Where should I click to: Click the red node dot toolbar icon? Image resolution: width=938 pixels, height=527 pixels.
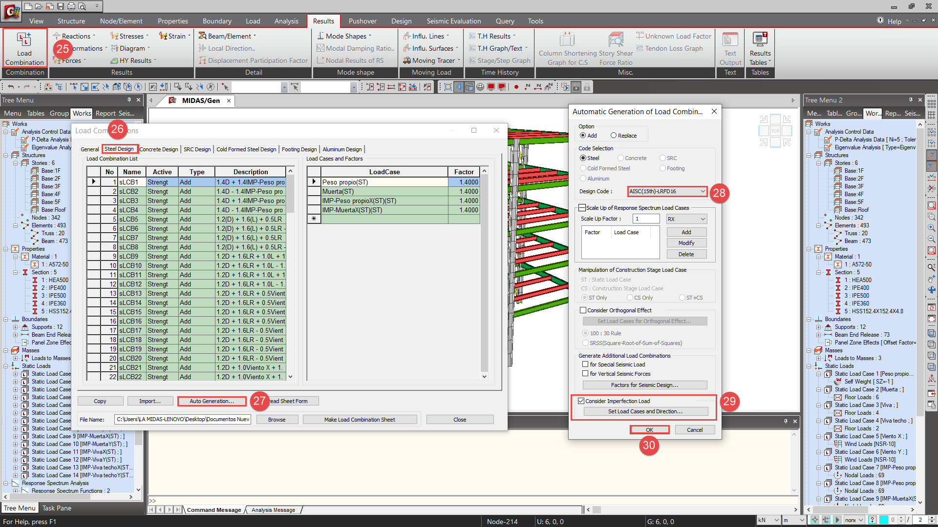[x=516, y=87]
